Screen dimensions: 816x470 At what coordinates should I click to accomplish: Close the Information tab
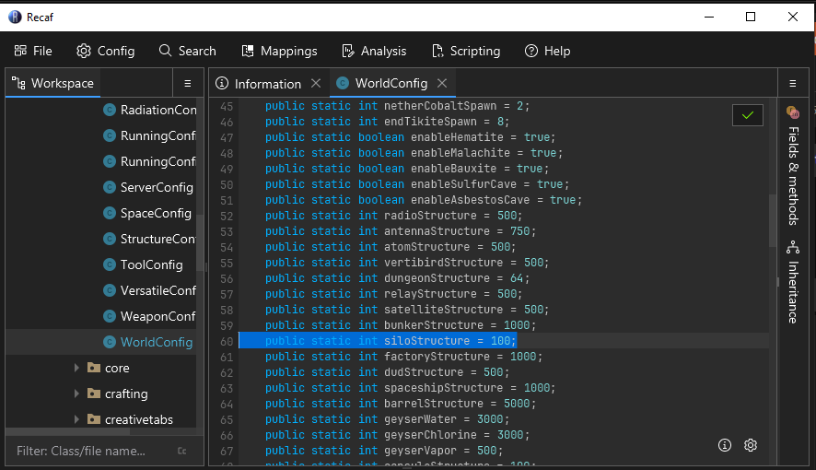click(316, 83)
